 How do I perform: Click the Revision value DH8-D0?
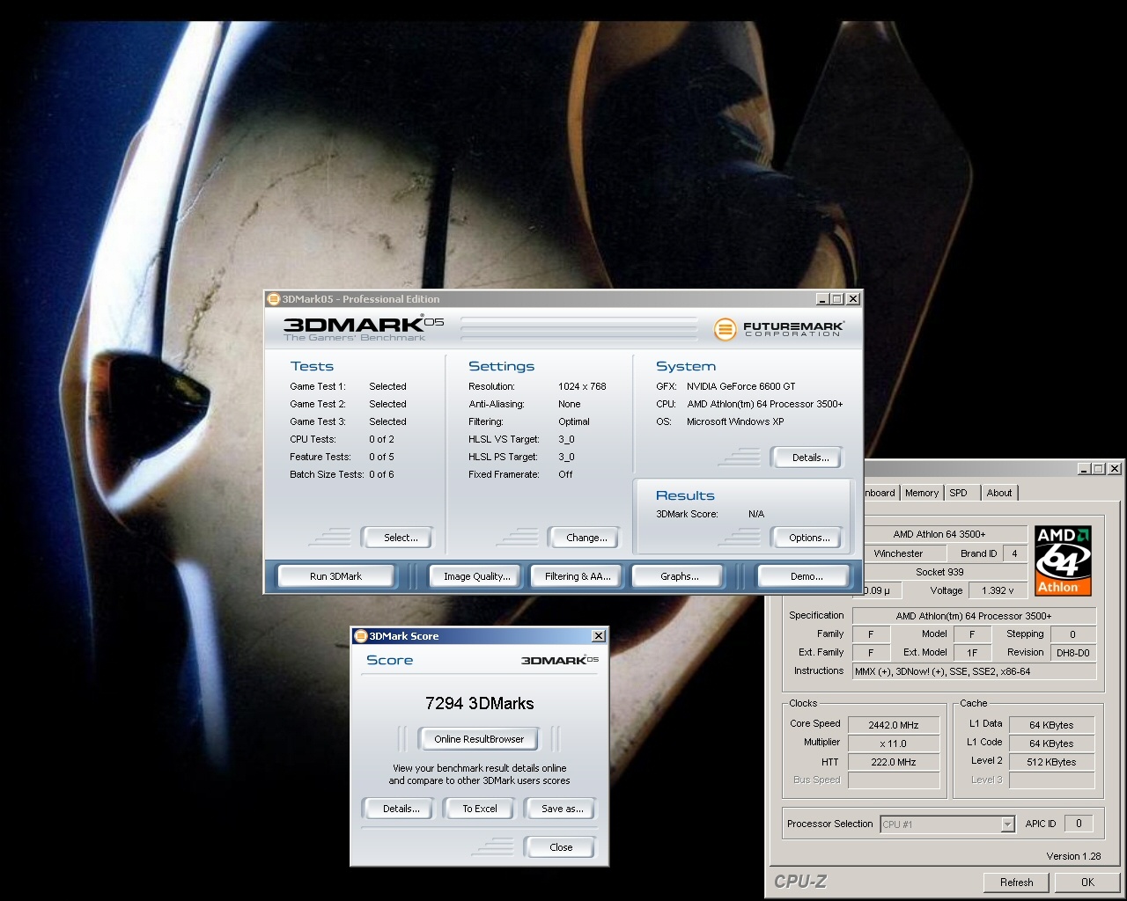tap(1073, 653)
